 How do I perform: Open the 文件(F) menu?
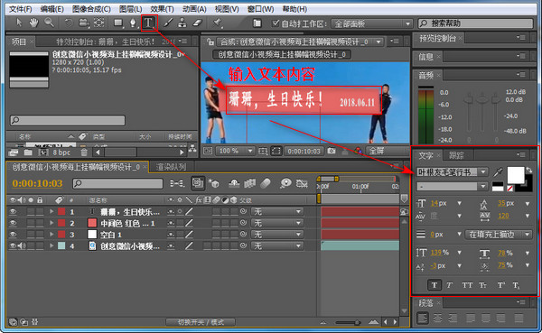tap(20, 9)
